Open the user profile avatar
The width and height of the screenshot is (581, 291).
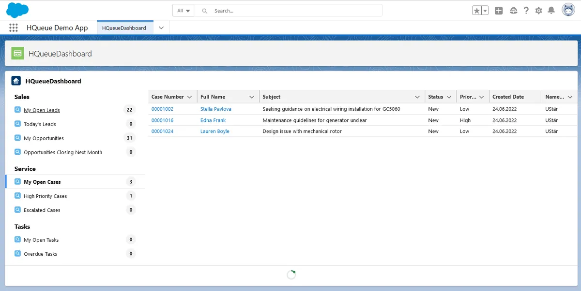click(x=568, y=10)
